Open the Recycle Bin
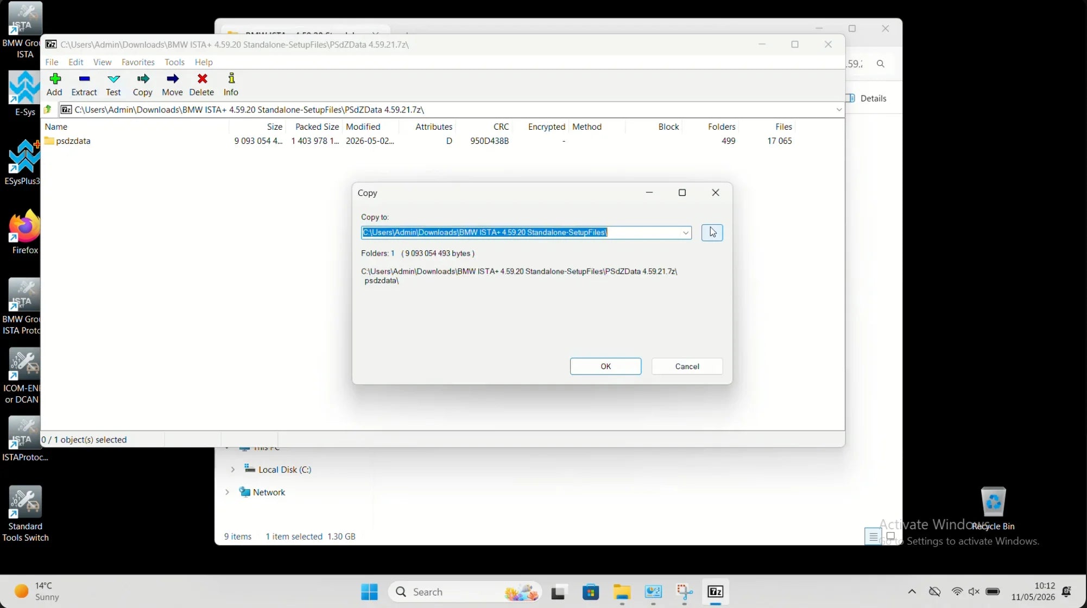The width and height of the screenshot is (1087, 608). [x=993, y=509]
